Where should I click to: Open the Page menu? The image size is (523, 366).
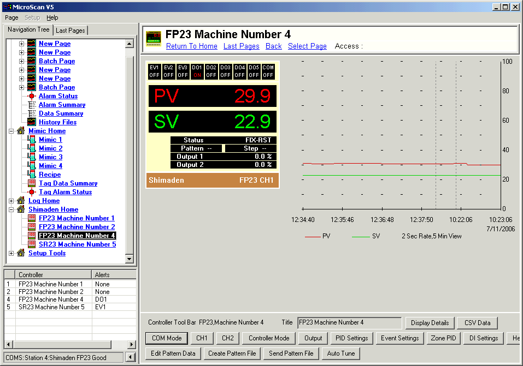click(11, 17)
